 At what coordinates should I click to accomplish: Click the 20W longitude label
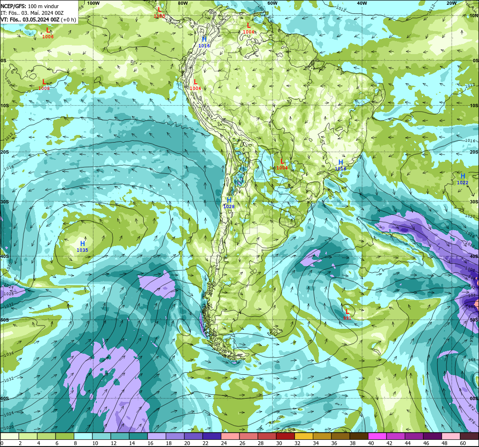[451, 3]
